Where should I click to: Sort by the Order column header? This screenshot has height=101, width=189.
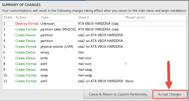coord(8,17)
